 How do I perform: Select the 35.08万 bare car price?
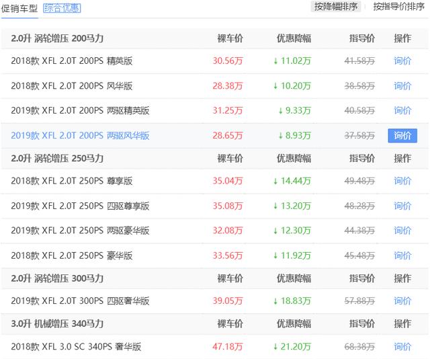(x=228, y=206)
